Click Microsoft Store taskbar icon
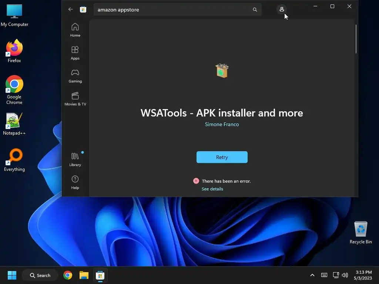Viewport: 379px width, 284px height. pyautogui.click(x=100, y=275)
